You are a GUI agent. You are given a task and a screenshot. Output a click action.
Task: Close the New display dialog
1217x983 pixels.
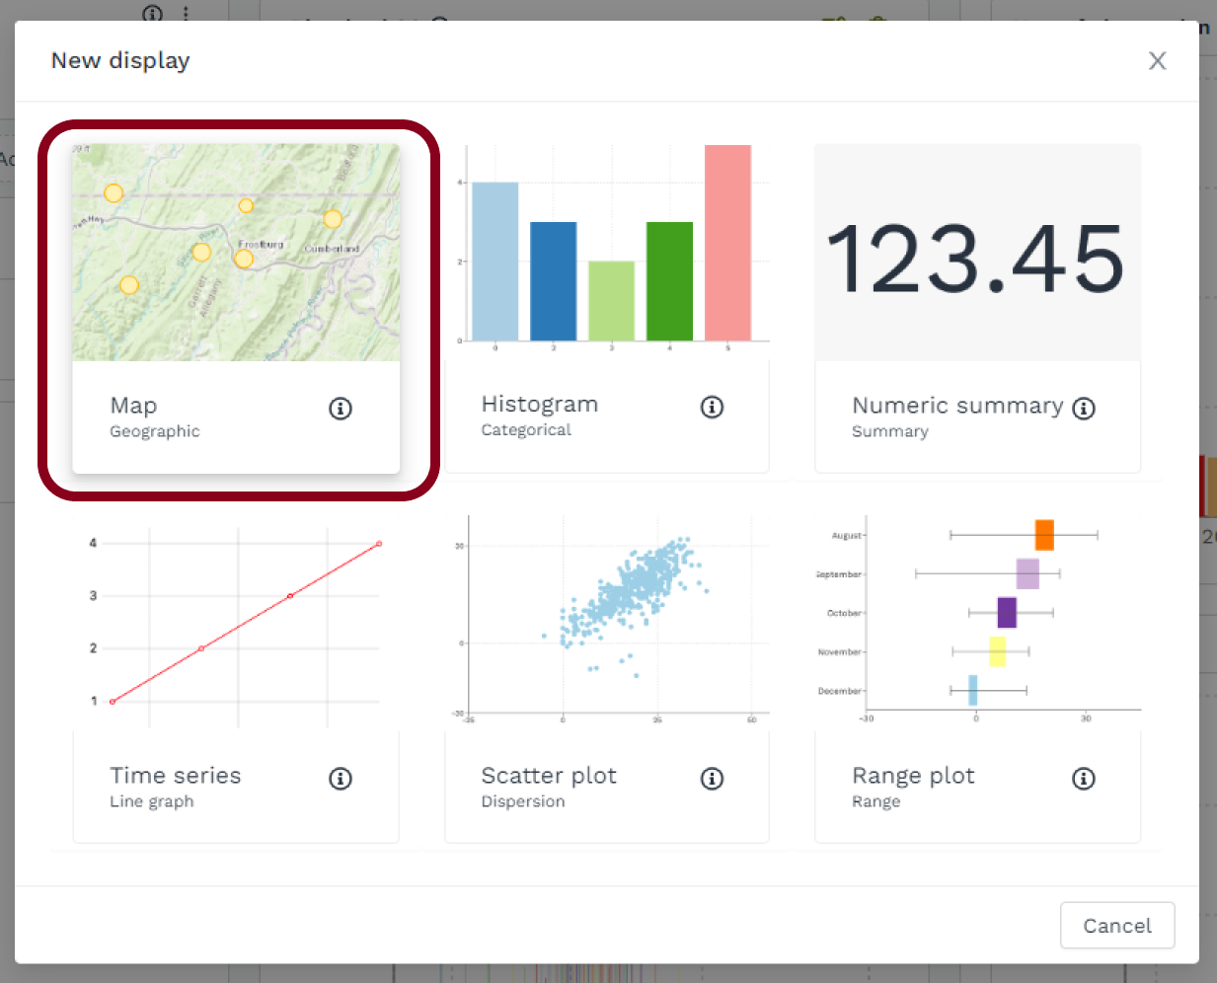click(x=1157, y=61)
